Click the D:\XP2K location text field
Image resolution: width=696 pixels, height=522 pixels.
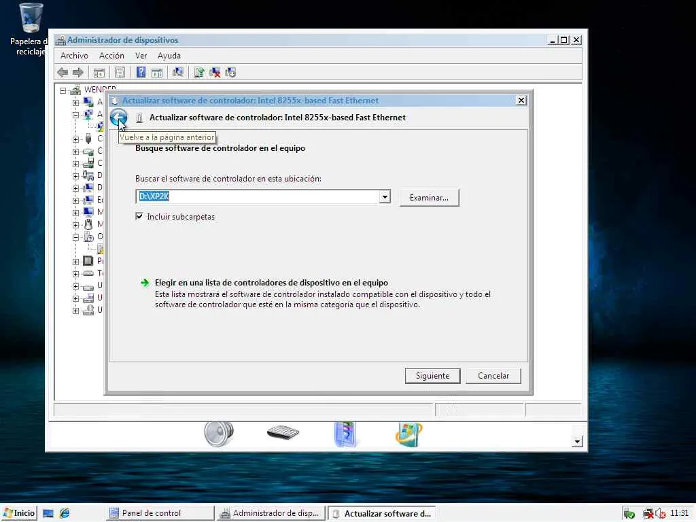[x=258, y=196]
